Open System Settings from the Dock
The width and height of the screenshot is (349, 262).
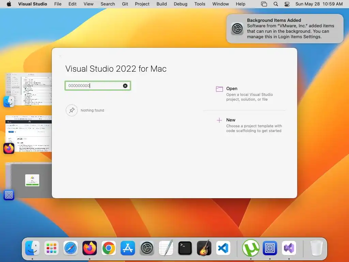pyautogui.click(x=147, y=248)
